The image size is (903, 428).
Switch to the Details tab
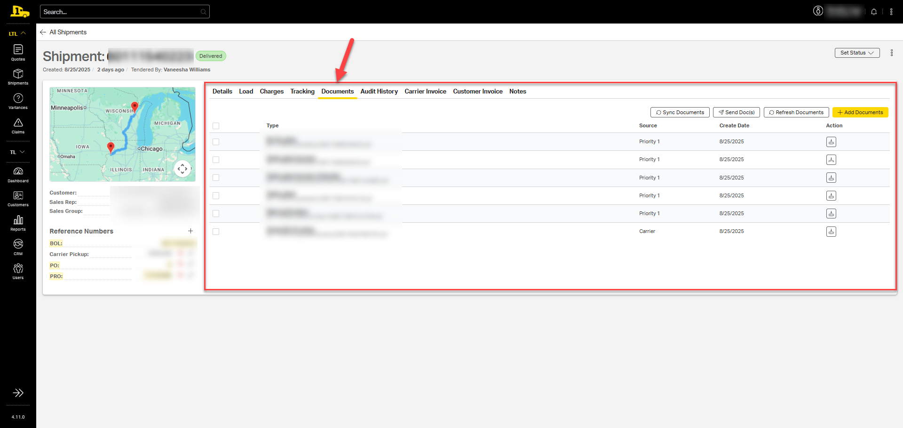pos(222,92)
